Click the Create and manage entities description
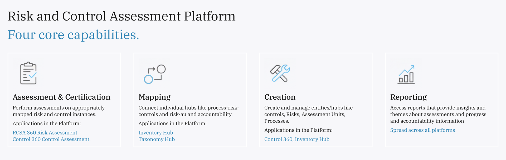Viewport: 506px width, 160px height. [x=308, y=114]
